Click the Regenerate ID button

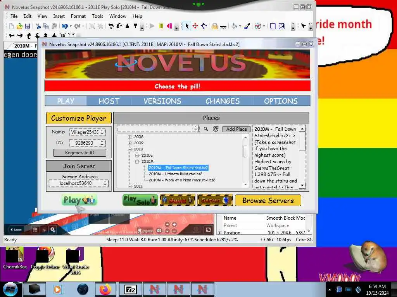pos(80,153)
